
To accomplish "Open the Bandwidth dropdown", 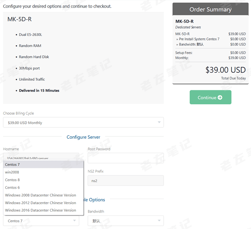I will coord(125,221).
